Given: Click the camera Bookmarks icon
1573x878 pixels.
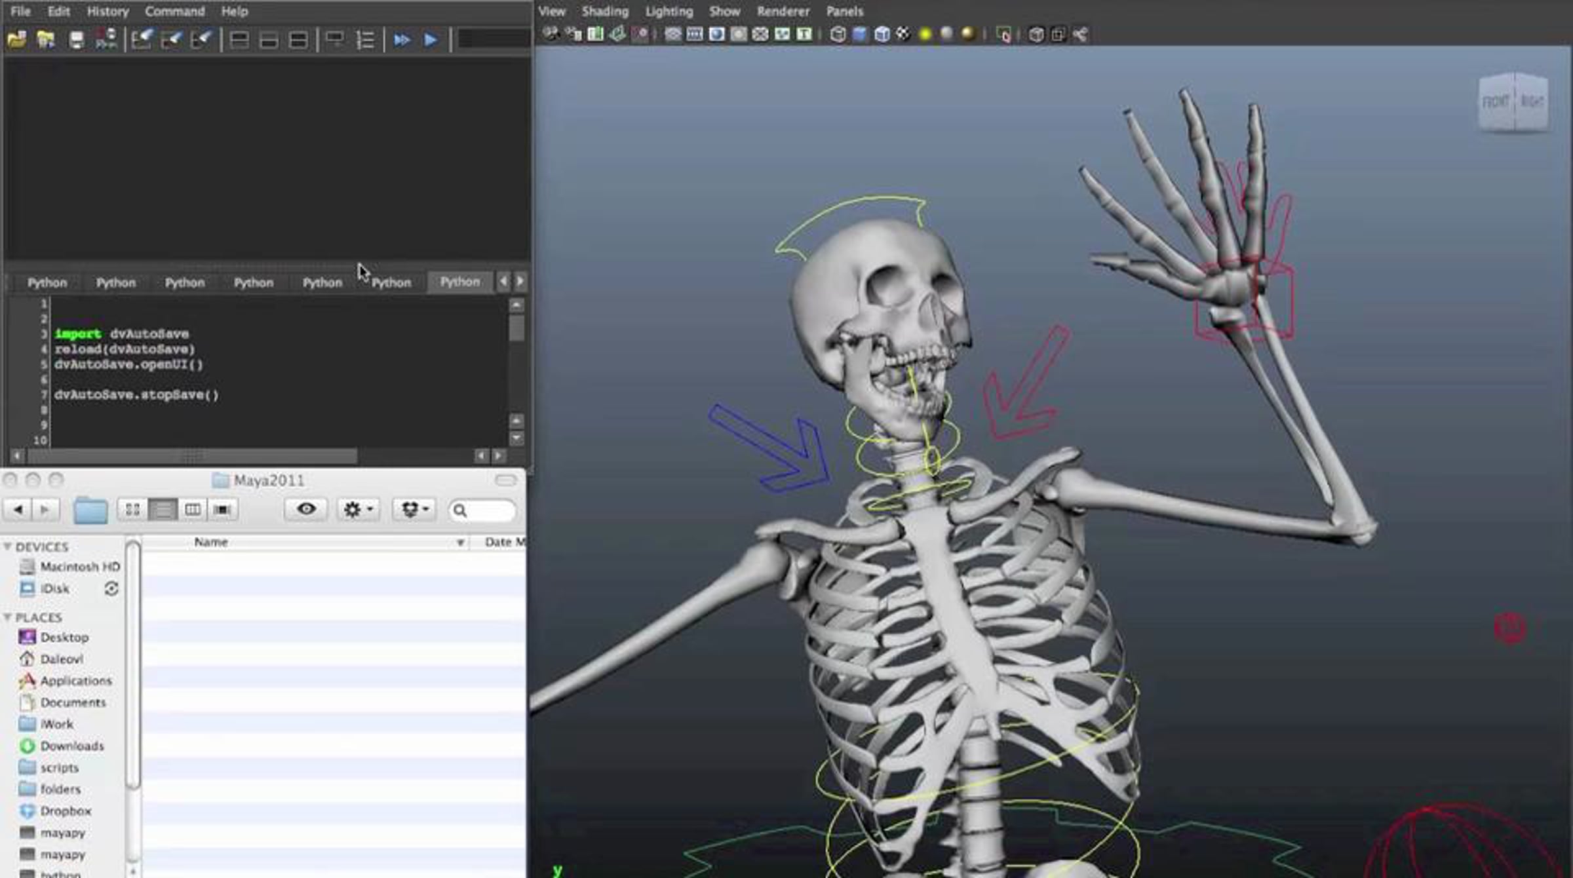Looking at the screenshot, I should (x=596, y=33).
